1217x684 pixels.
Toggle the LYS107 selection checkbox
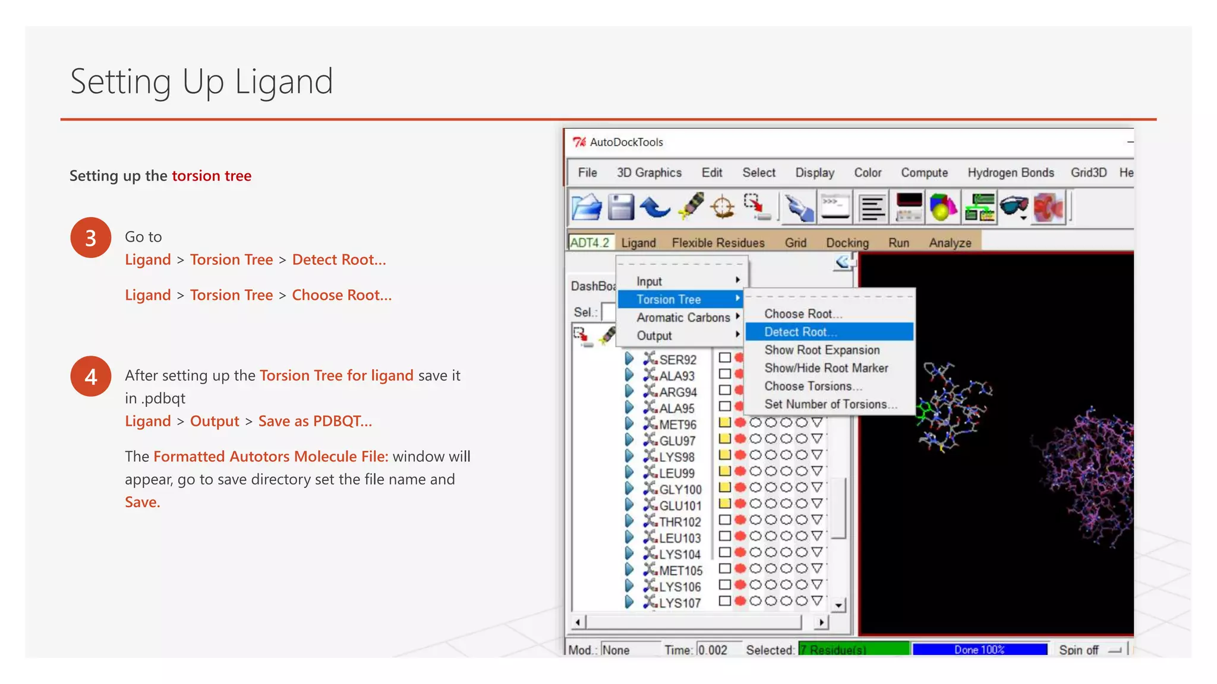pos(724,601)
